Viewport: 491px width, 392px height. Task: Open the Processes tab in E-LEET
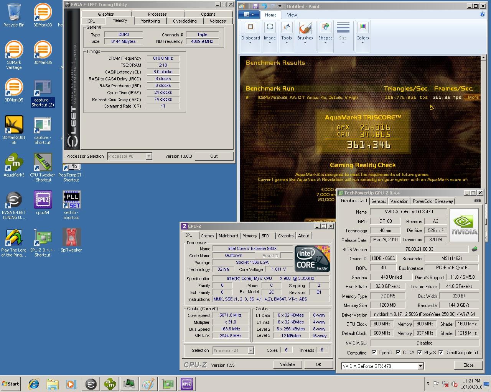coord(157,14)
